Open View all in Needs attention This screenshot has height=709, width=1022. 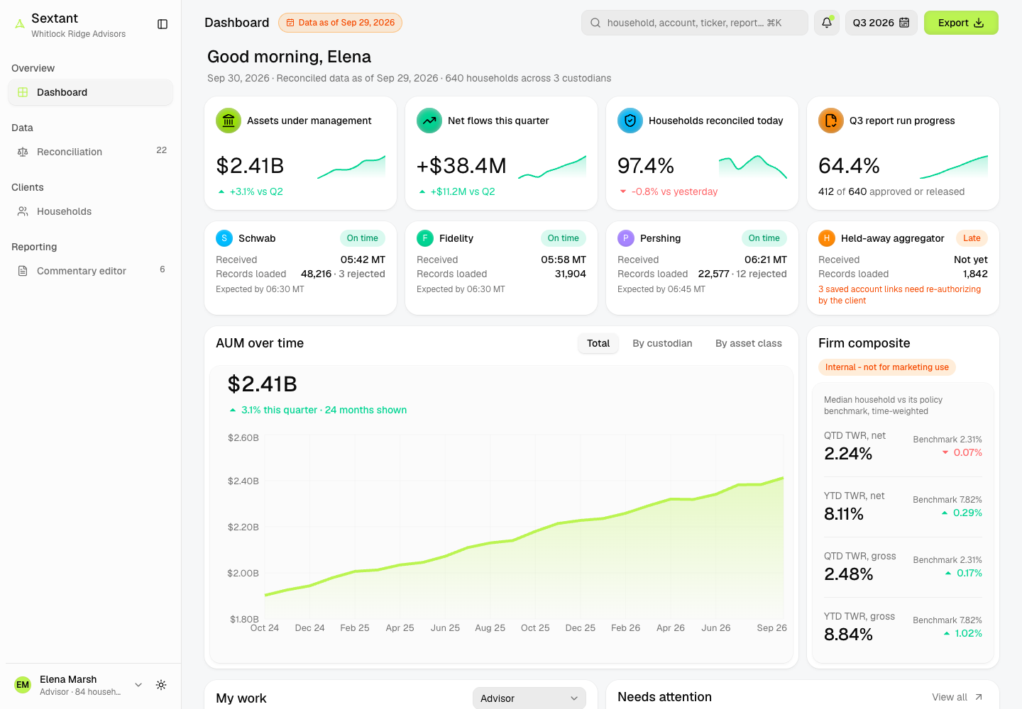pyautogui.click(x=957, y=697)
